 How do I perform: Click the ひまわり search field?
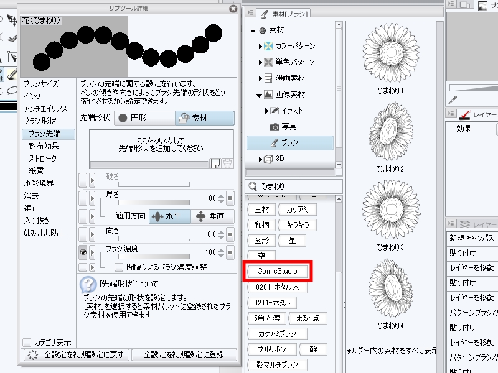click(294, 186)
